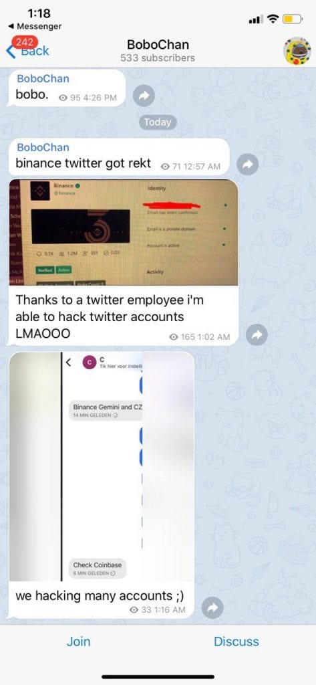Join the BoboChan channel
Screen dimensions: 316x685
pyautogui.click(x=79, y=642)
